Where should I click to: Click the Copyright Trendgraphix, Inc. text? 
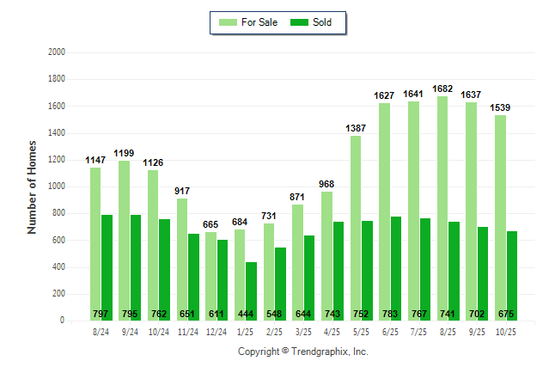(x=302, y=352)
